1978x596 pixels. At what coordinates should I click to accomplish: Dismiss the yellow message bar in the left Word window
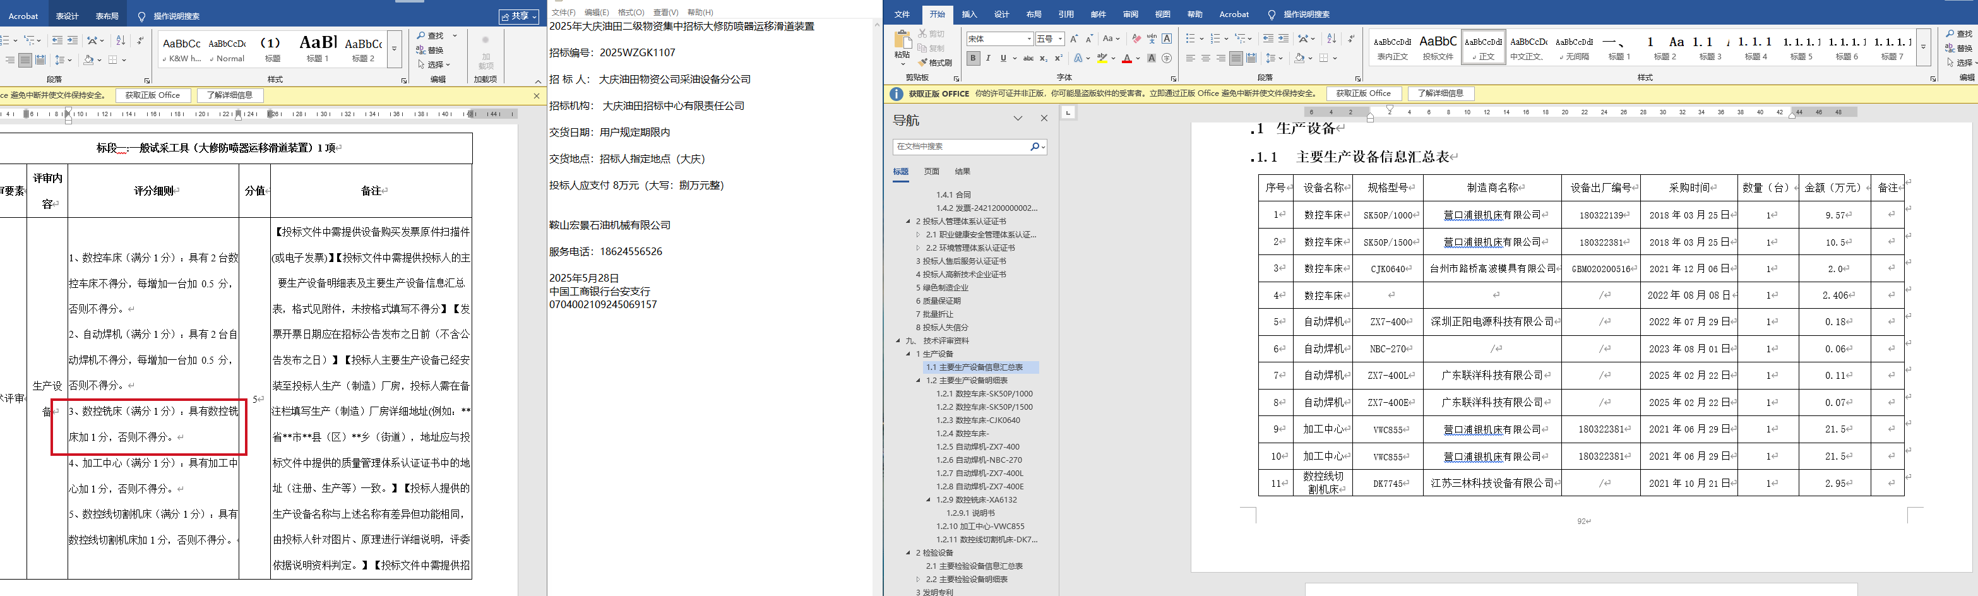536,95
